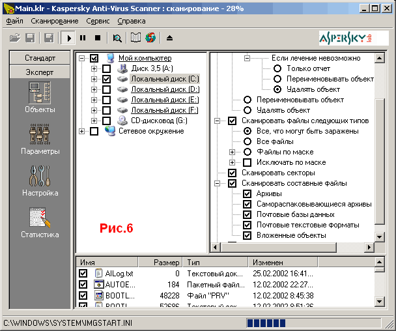Screen dimensions: 396x331
Task: Pause the scan
Action: click(83, 38)
